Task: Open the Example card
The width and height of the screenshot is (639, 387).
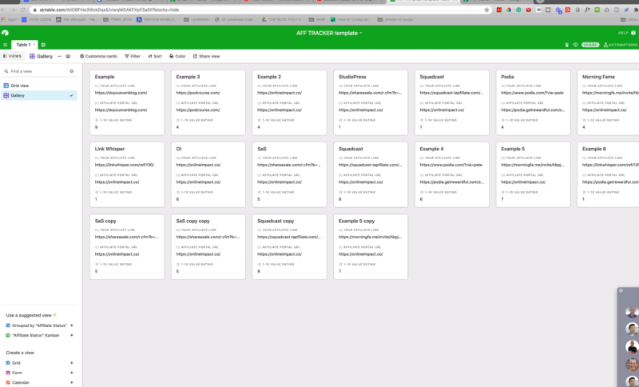Action: click(x=127, y=102)
